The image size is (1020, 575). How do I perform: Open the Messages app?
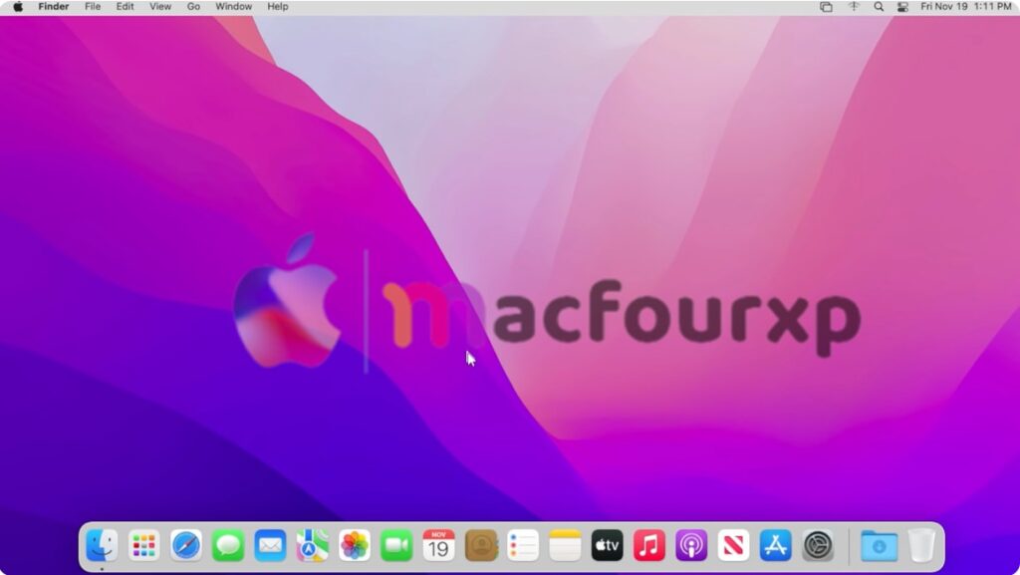click(228, 545)
